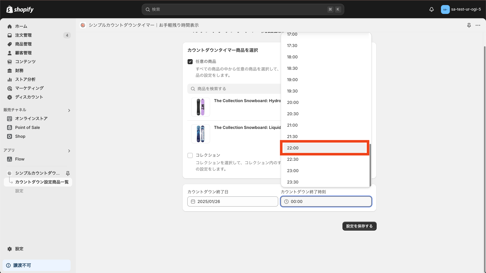Open Point of Sale channel
The image size is (486, 273).
(27, 127)
